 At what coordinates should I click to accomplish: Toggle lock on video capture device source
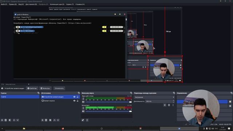(78, 97)
